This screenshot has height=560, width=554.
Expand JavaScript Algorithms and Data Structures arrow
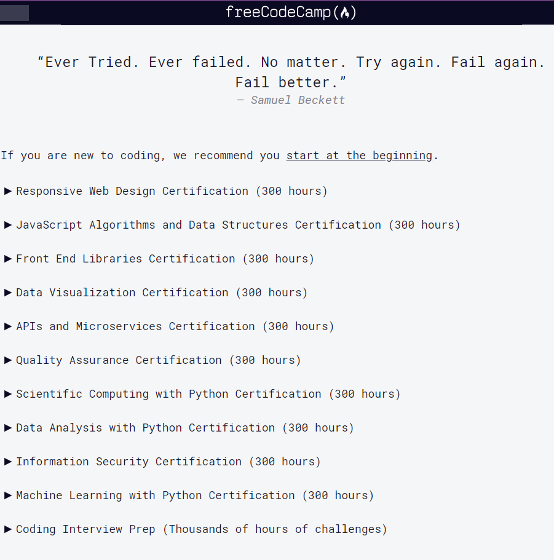coord(7,225)
